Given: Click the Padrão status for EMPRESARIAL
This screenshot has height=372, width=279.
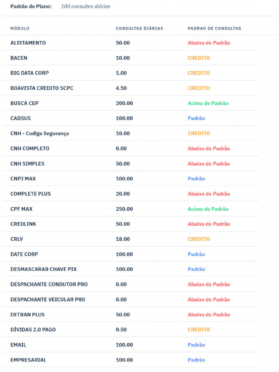Looking at the screenshot, I should click(196, 360).
